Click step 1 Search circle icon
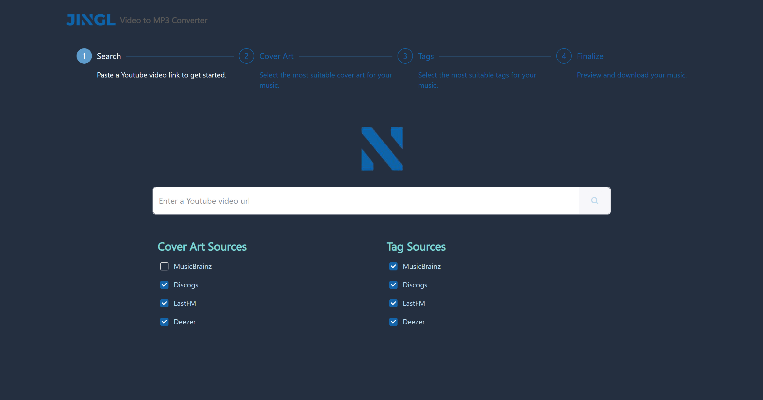The height and width of the screenshot is (400, 763). (84, 56)
